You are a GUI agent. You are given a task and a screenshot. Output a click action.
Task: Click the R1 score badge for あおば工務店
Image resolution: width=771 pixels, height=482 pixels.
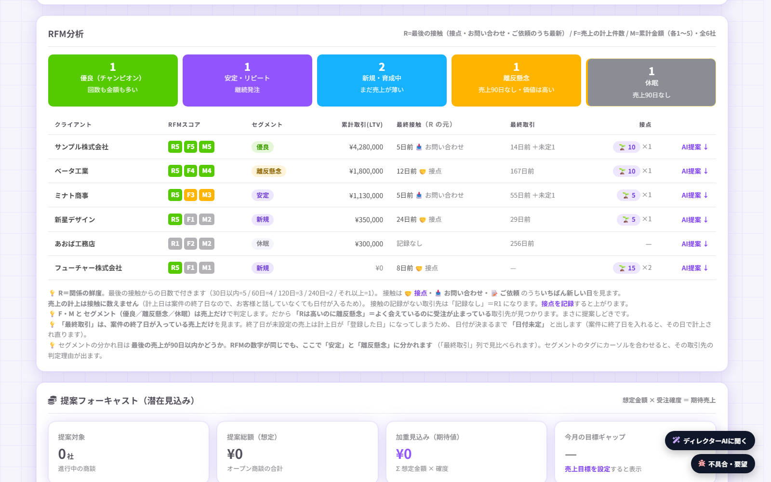(175, 244)
